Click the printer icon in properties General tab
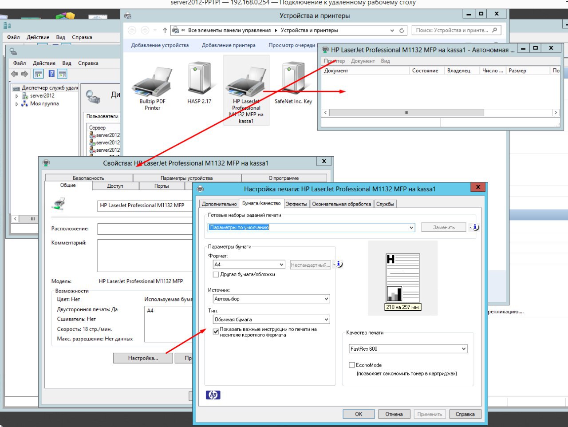Screen dimensions: 568x427 [58, 205]
